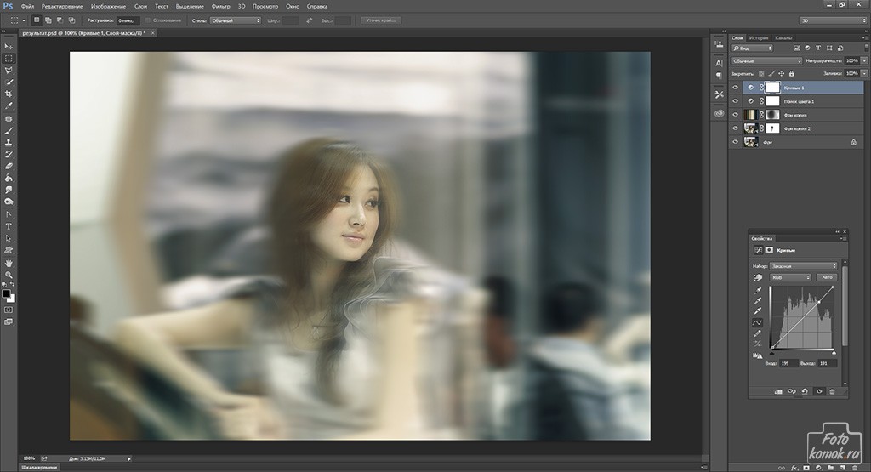This screenshot has width=871, height=472.
Task: Click the Subtract from selection icon
Action: 60,20
